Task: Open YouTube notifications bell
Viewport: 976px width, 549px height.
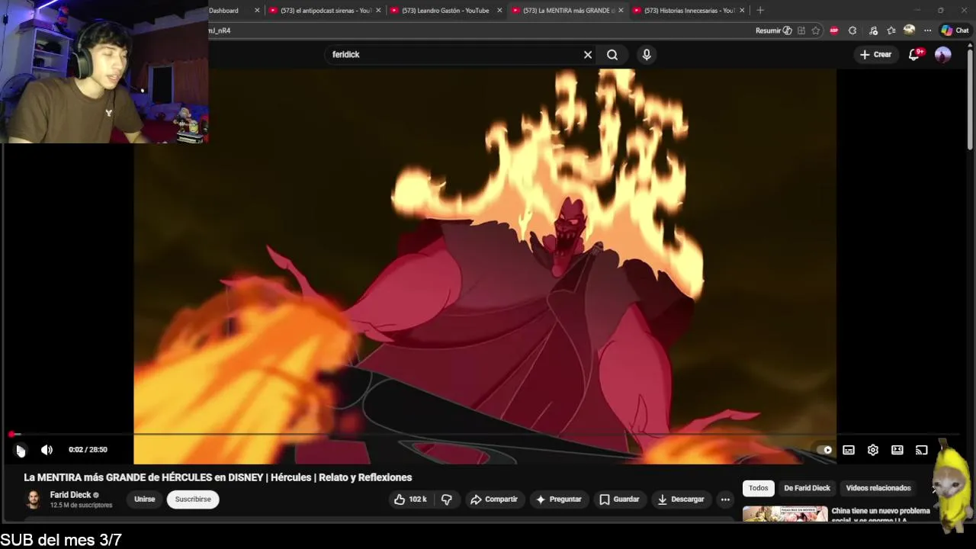Action: (x=914, y=55)
